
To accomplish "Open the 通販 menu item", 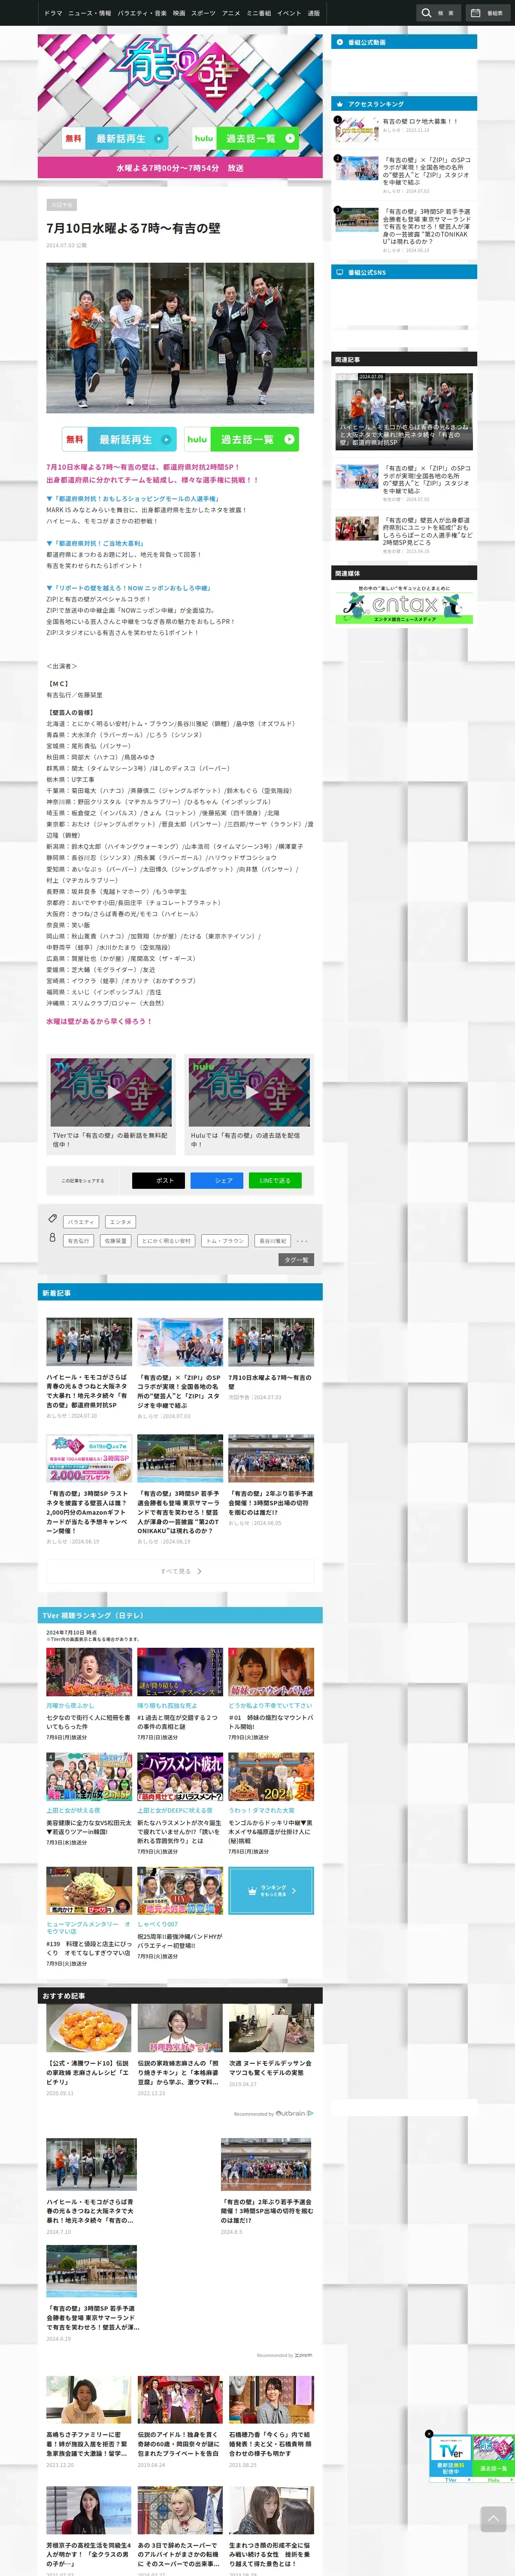I will 314,13.
